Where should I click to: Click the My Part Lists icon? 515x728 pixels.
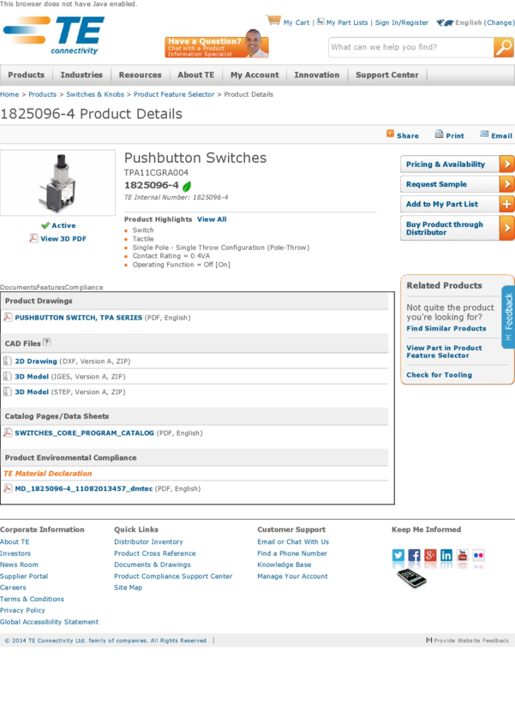click(320, 21)
